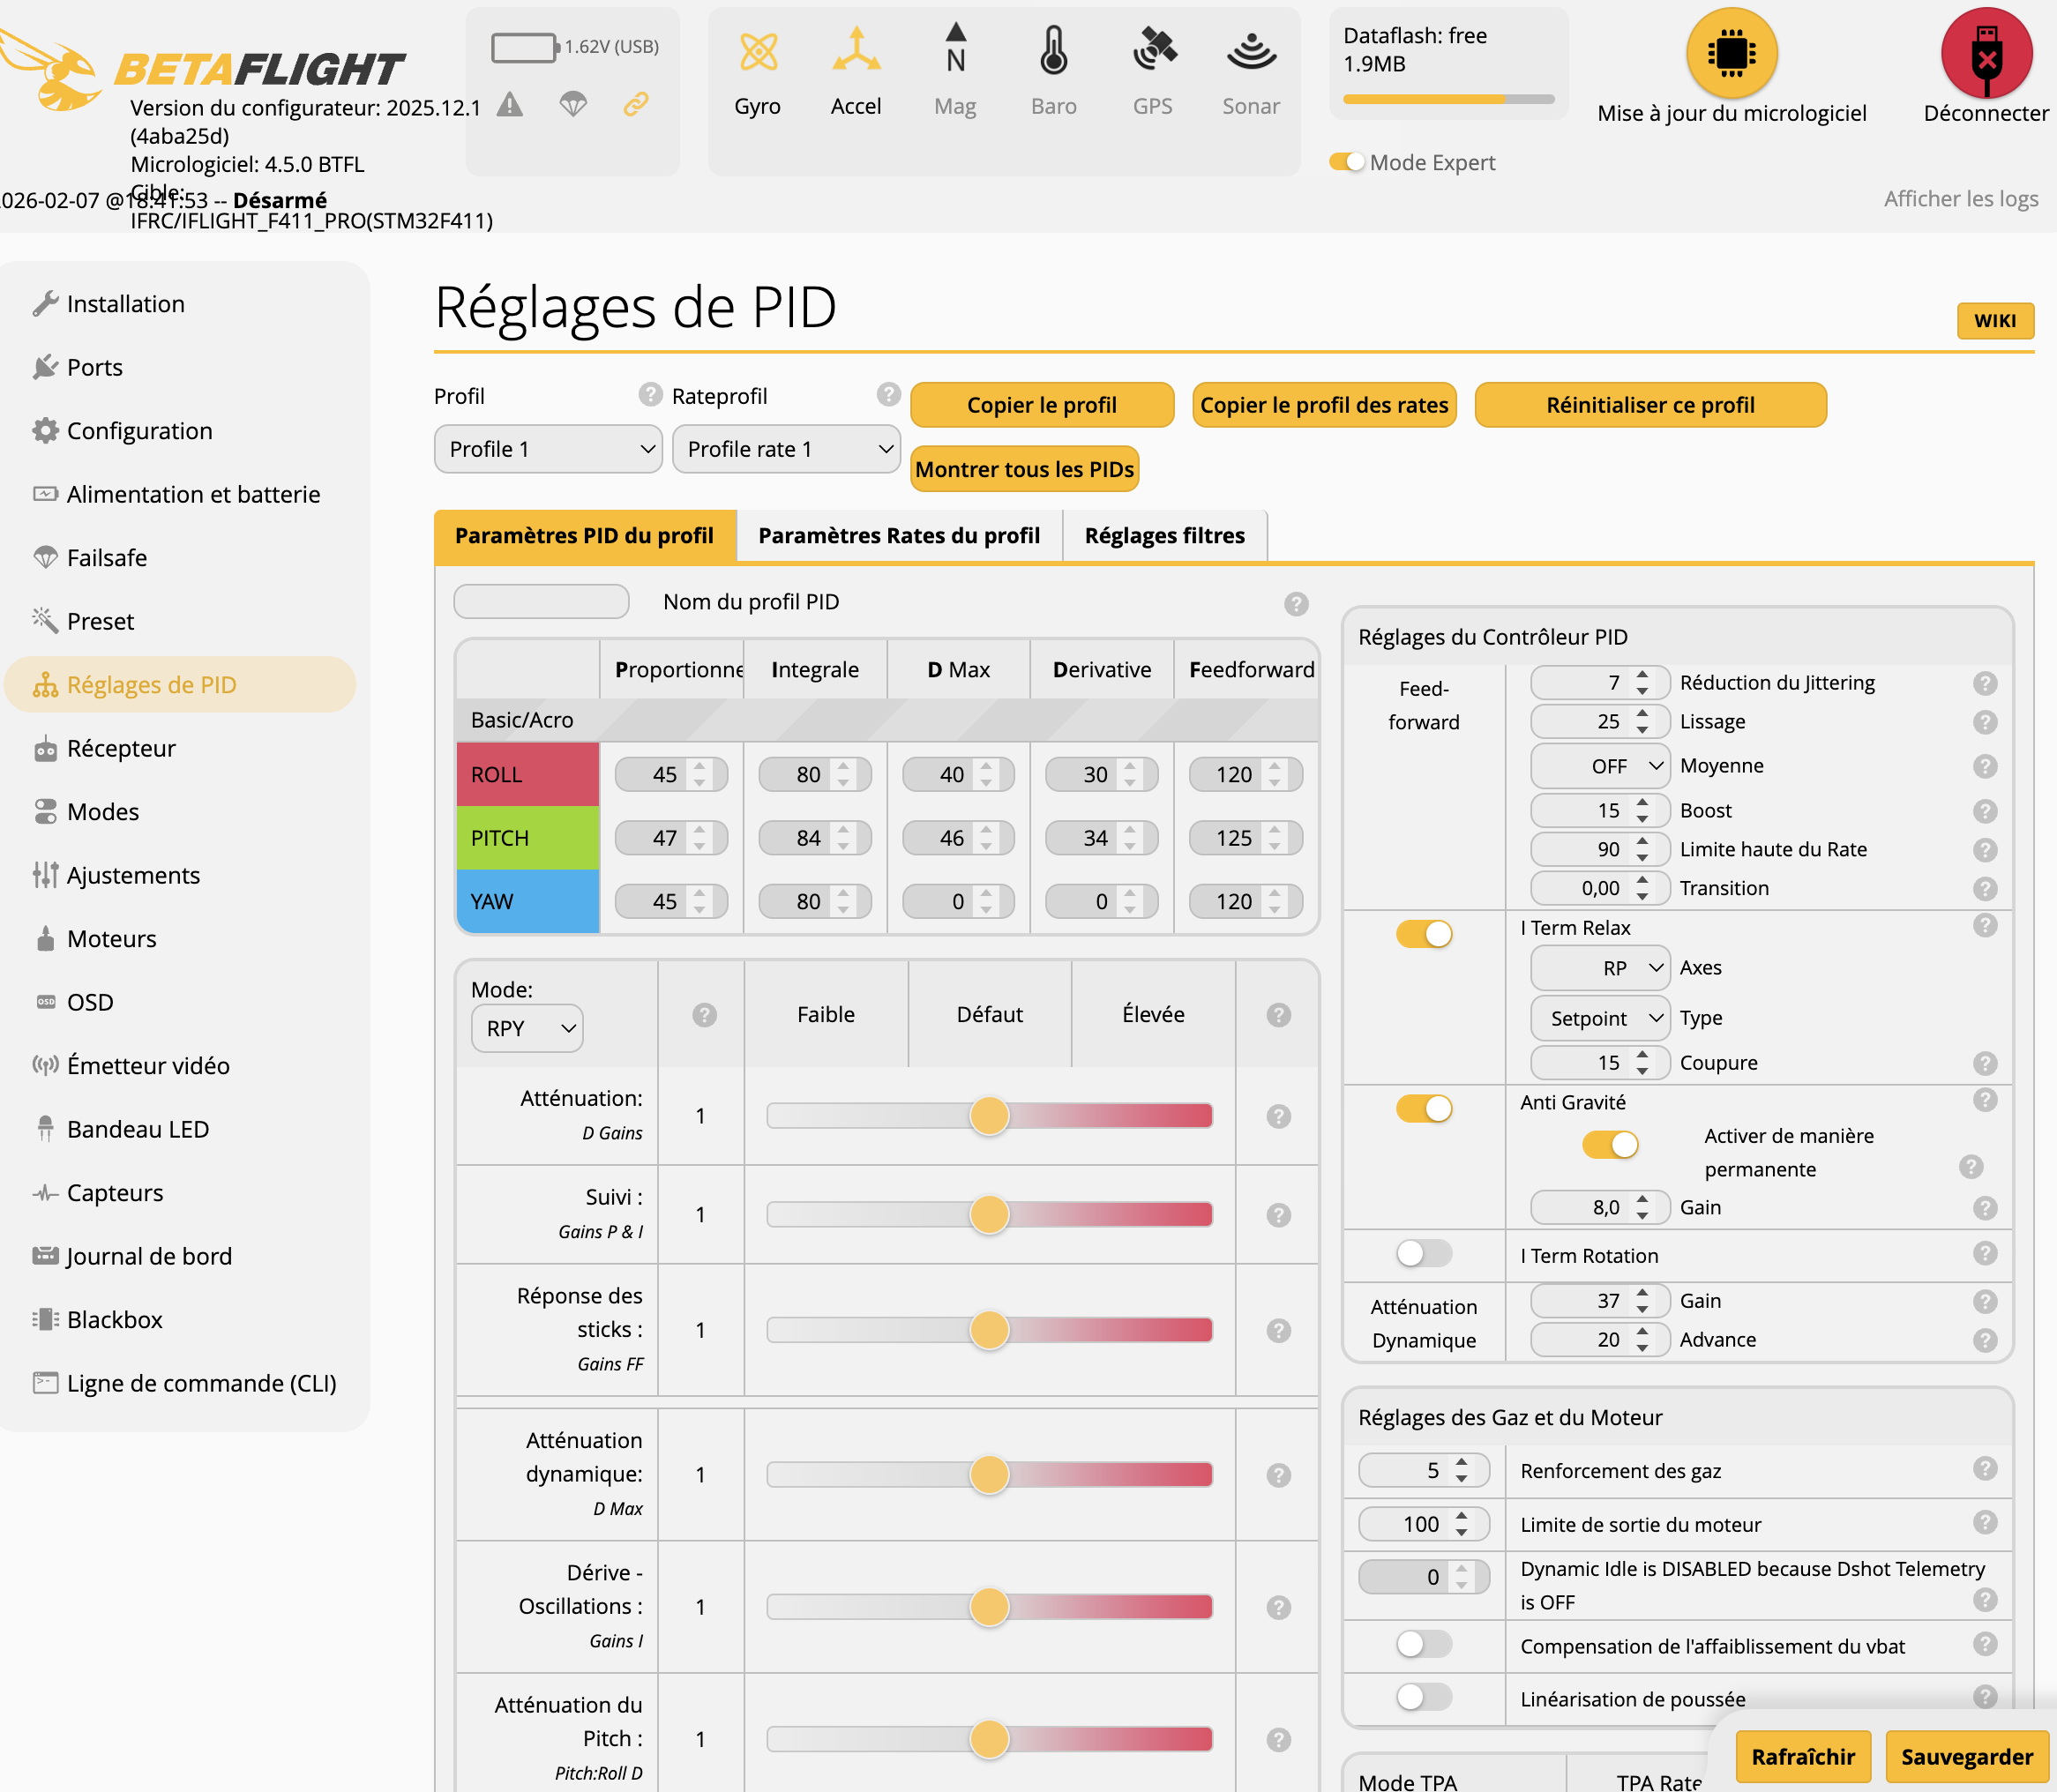Open Blackbox in the sidebar
This screenshot has height=1792, width=2057.
point(114,1319)
